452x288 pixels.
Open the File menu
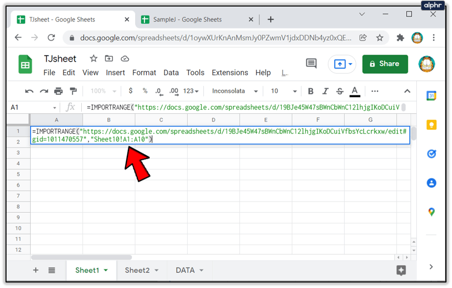point(49,73)
